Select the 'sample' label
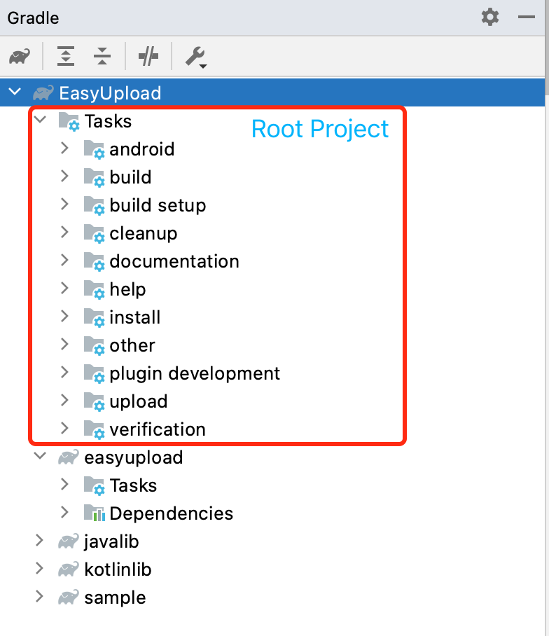Image resolution: width=549 pixels, height=636 pixels. [x=115, y=598]
